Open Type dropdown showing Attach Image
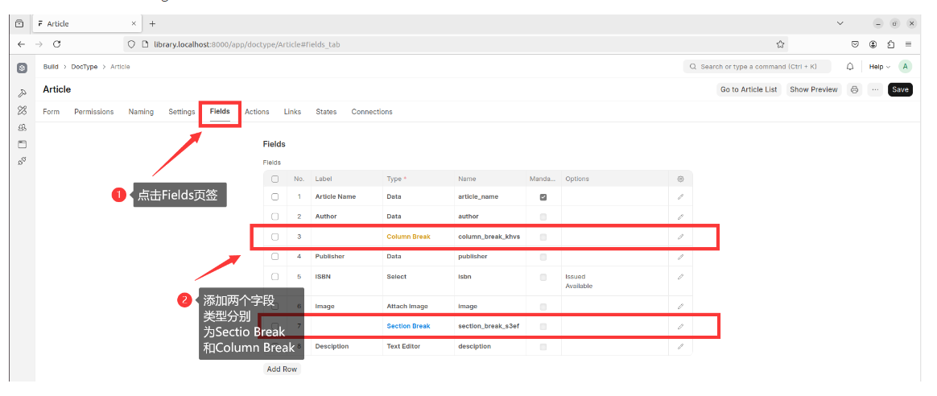This screenshot has width=937, height=396. point(419,307)
